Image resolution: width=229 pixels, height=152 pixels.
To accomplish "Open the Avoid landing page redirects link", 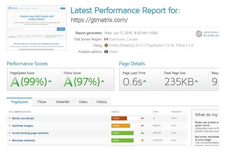I will 30,133.
